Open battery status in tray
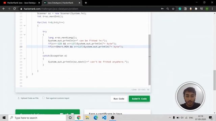Viewport: 216px width, 121px height. tap(178, 118)
